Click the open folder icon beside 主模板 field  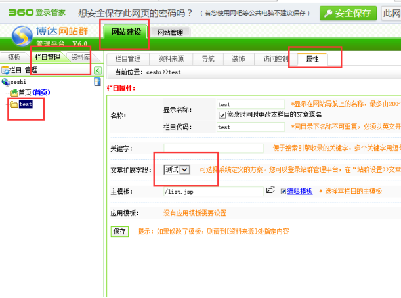(270, 190)
